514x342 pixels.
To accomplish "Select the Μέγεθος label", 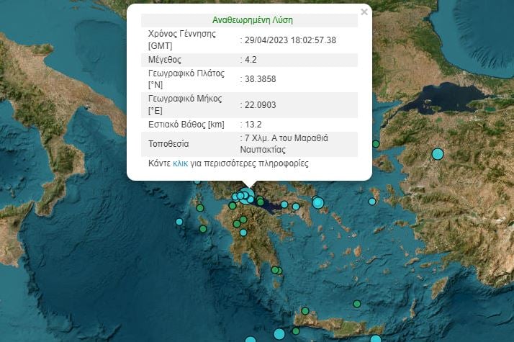I will (165, 60).
